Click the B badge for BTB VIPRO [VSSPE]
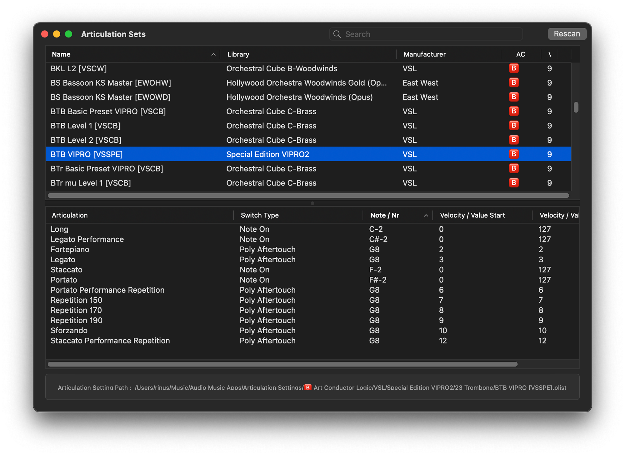625x456 pixels. tap(513, 154)
